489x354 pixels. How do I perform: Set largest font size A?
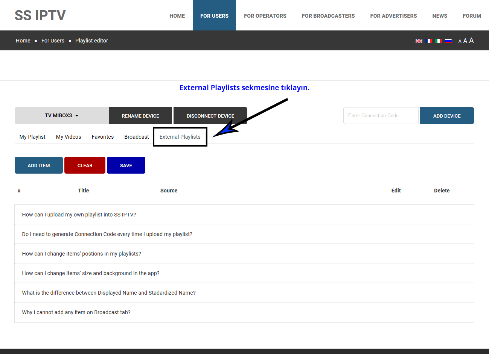[471, 41]
